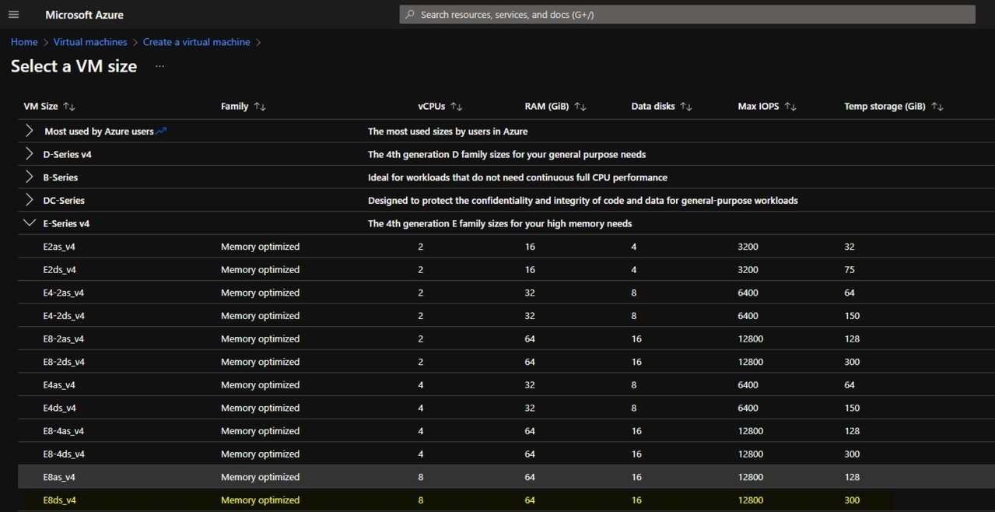Open the Azure portal hamburger menu
Screen dimensions: 995x512
pos(13,15)
